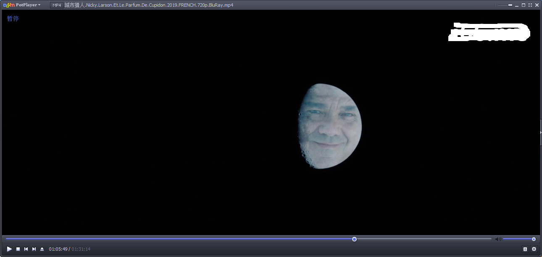This screenshot has height=257, width=542.
Task: Click the MP4 format badge
Action: point(57,5)
